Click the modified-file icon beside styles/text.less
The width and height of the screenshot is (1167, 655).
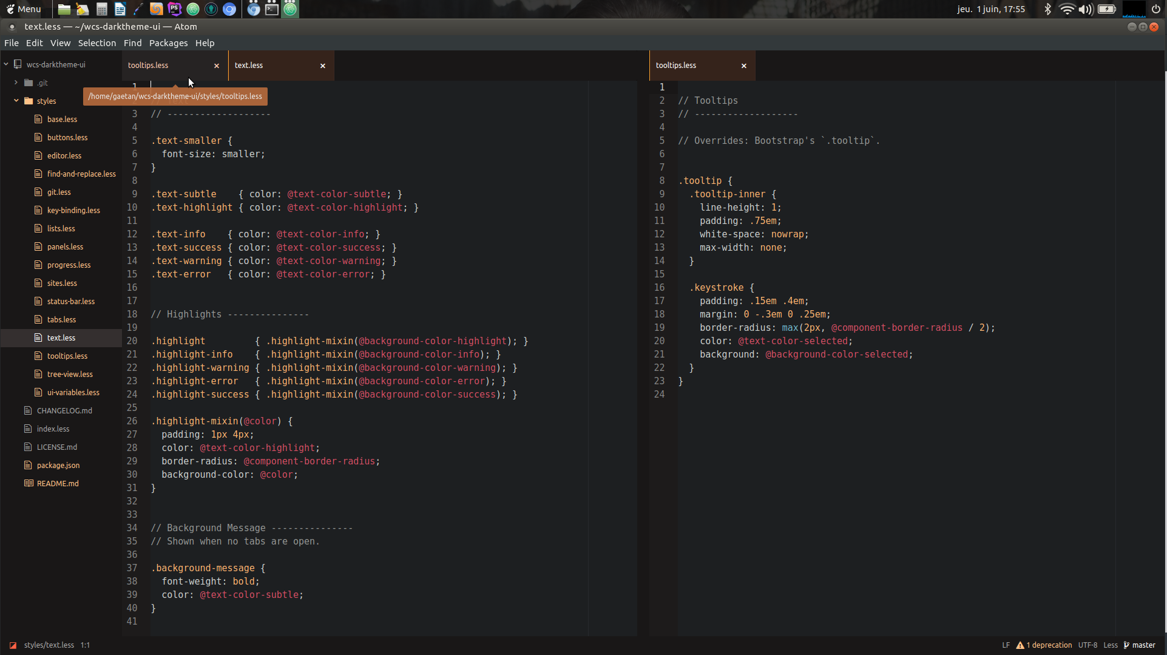(13, 645)
